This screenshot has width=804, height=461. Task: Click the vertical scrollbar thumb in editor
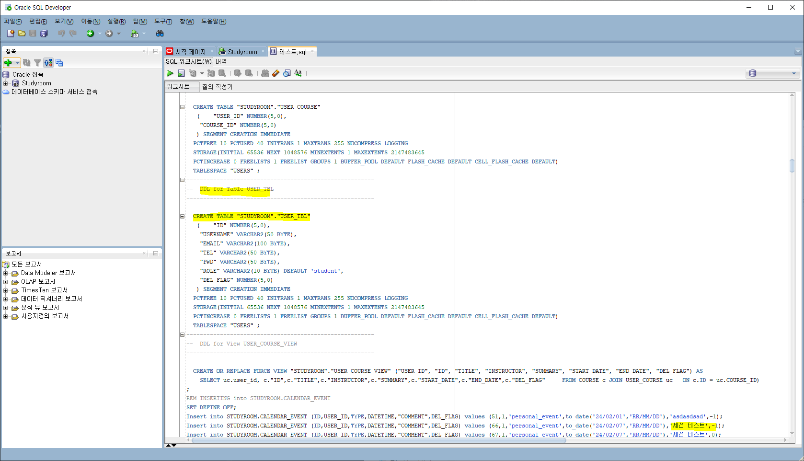792,166
